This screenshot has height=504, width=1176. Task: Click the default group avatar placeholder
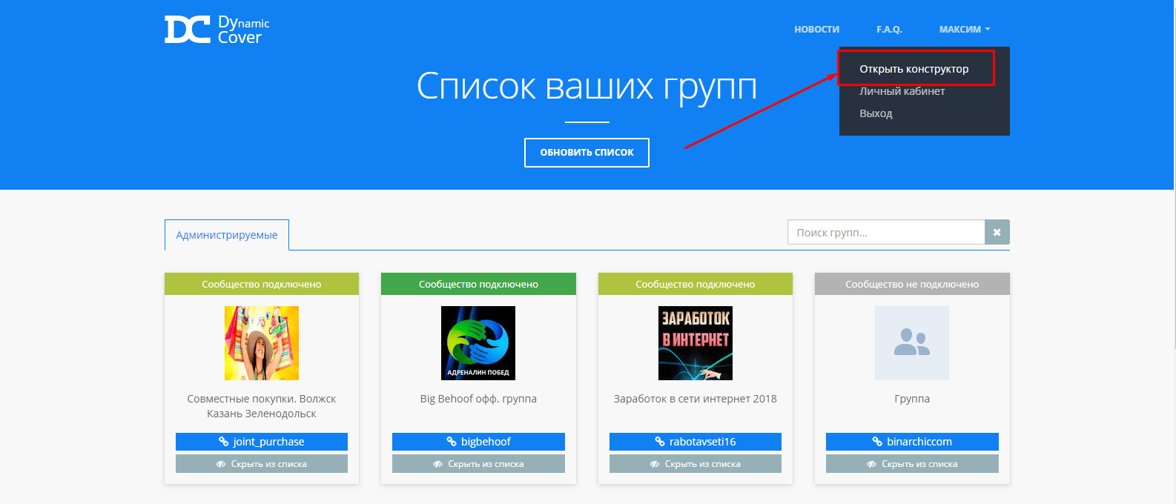point(911,343)
